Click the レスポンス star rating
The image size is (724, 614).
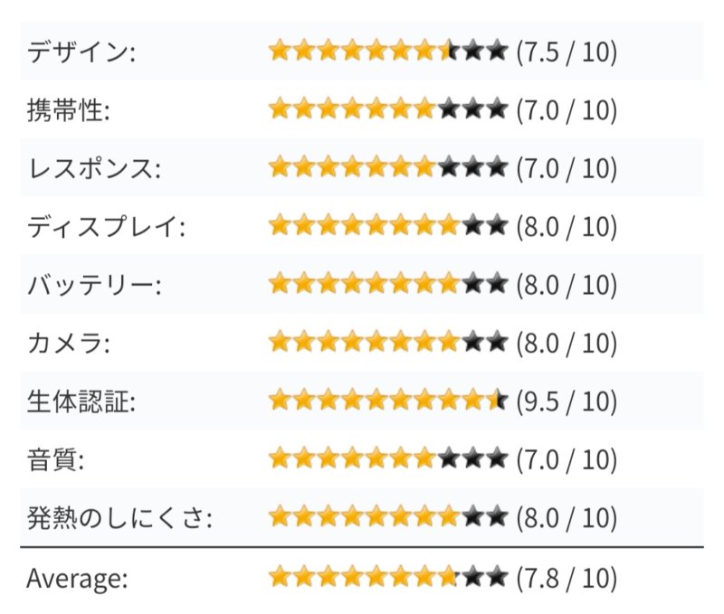pos(387,168)
